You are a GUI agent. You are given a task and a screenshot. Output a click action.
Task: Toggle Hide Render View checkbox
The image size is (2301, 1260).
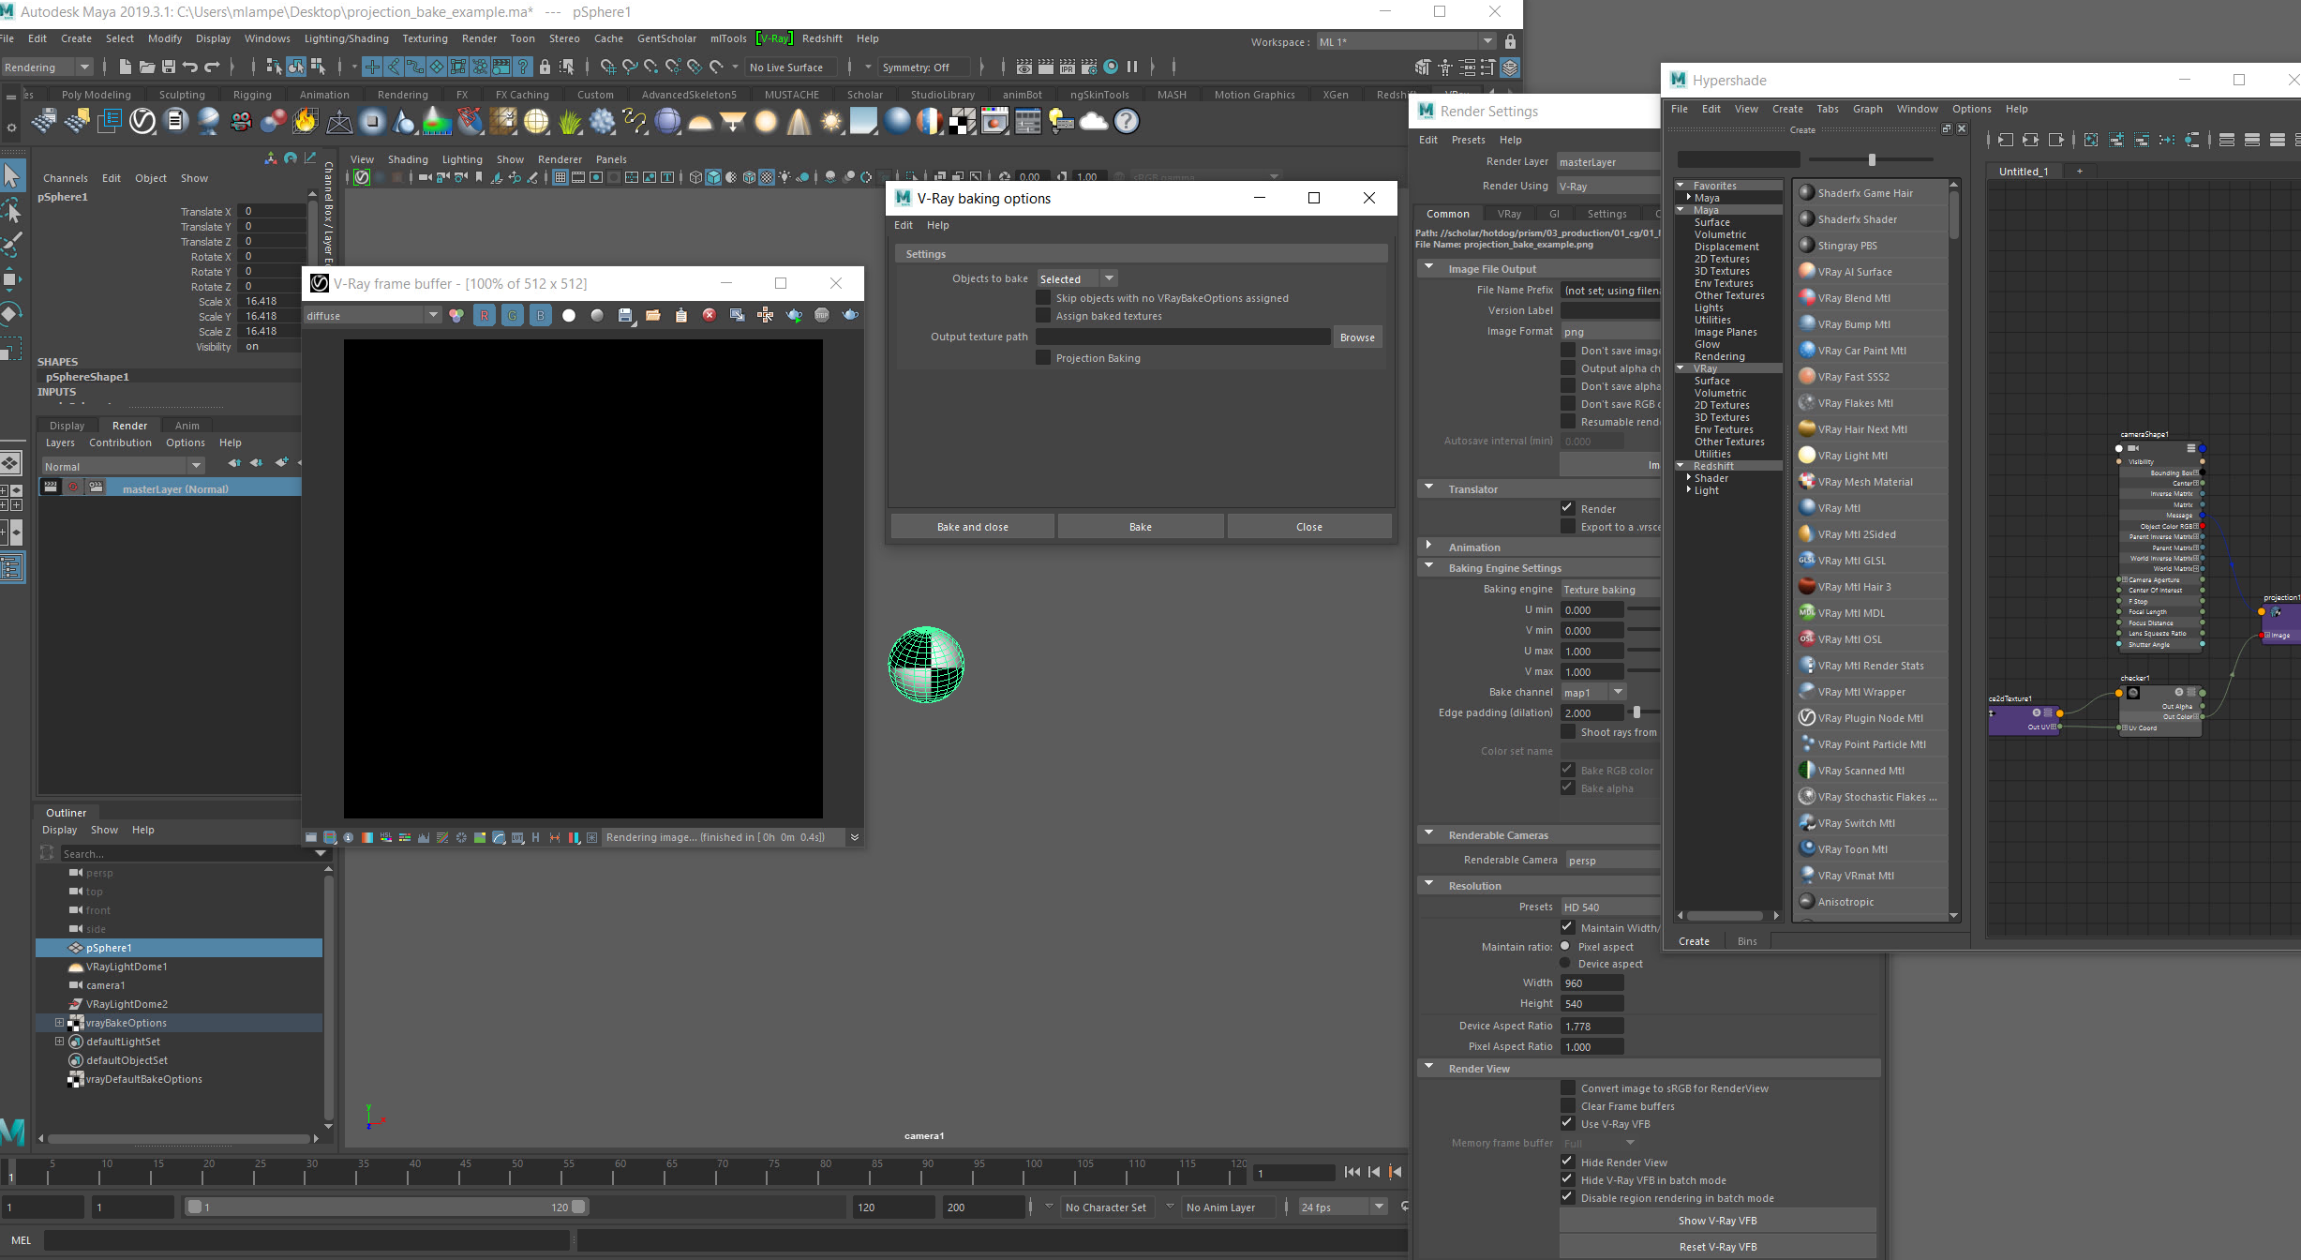(x=1567, y=1162)
